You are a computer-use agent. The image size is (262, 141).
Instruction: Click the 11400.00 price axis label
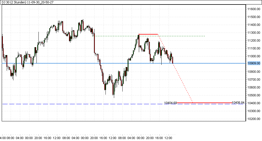(254, 25)
